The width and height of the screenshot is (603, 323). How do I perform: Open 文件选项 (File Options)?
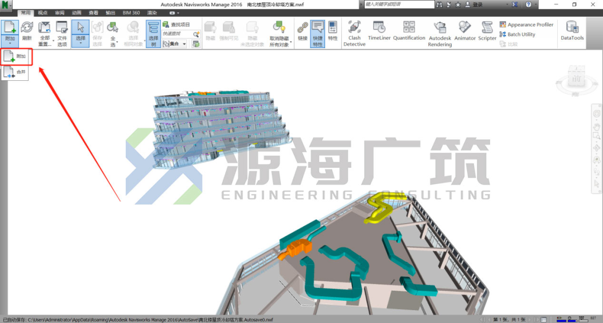pos(62,34)
